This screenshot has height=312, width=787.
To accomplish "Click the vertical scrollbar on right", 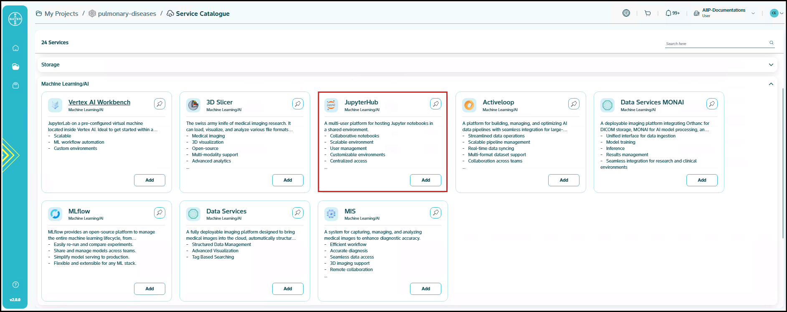I will 783,163.
